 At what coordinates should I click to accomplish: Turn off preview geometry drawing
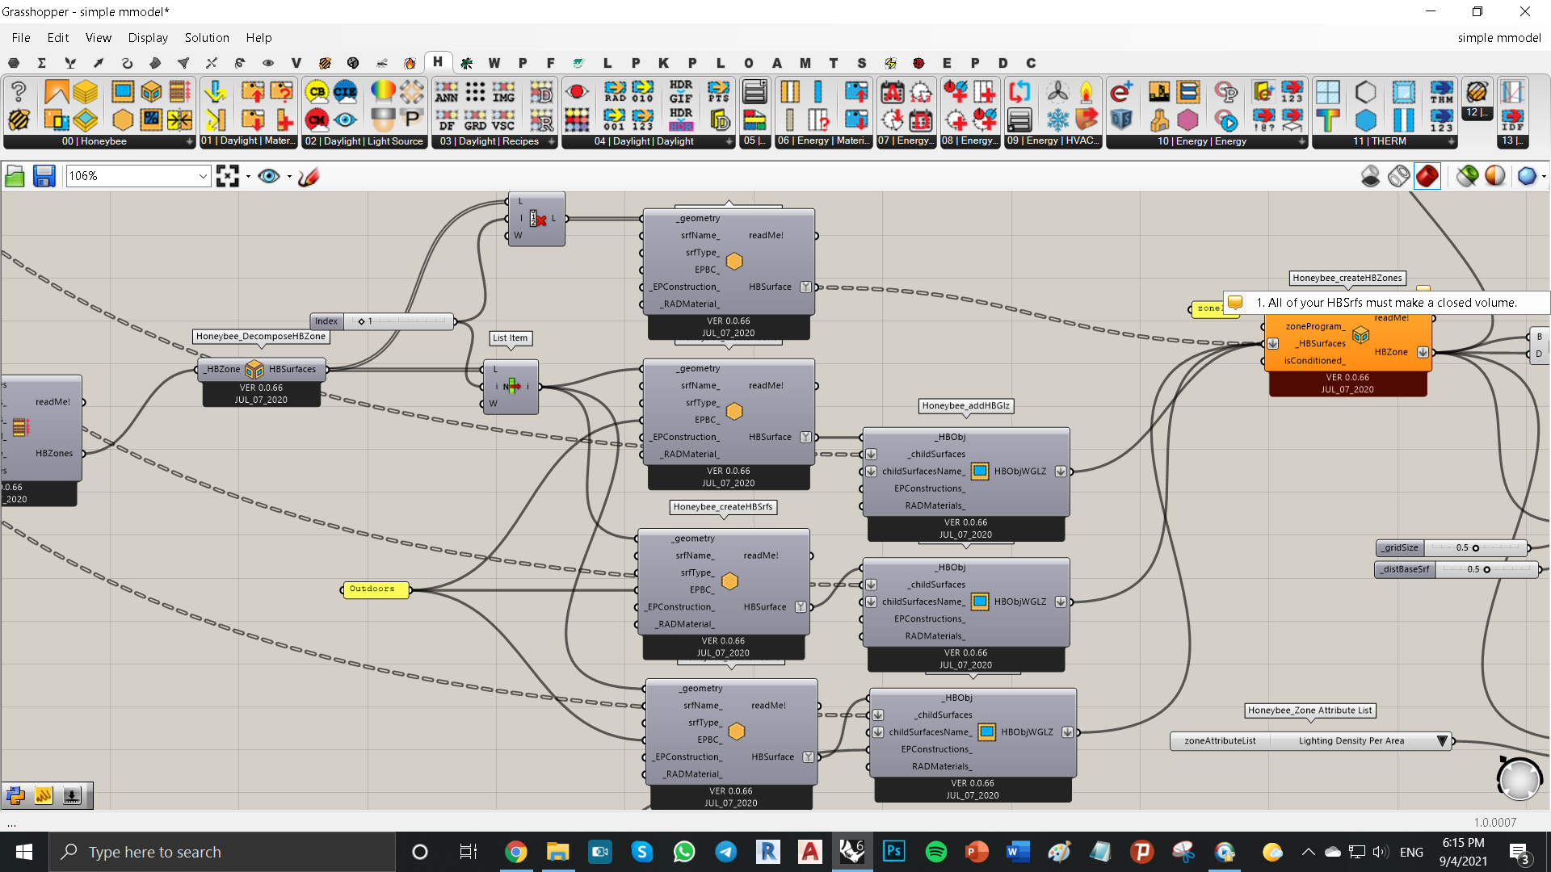tap(1370, 176)
